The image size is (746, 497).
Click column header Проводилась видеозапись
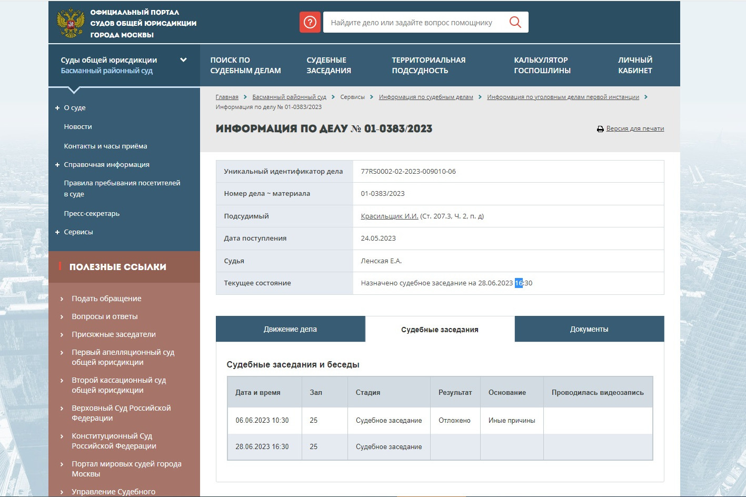[598, 393]
